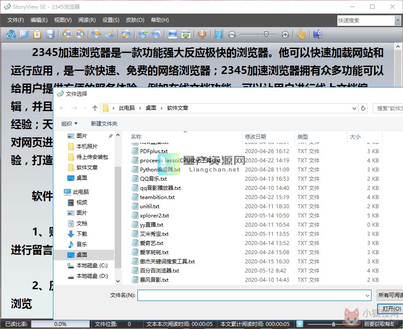Screen dimensions: 403x329
Task: Open the recent locations dropdown arrow
Action: pos(85,108)
